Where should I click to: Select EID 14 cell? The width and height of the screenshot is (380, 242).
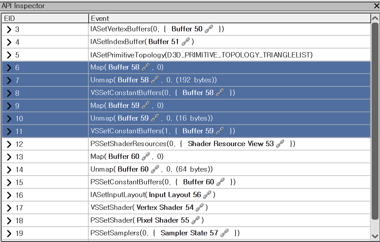45,169
